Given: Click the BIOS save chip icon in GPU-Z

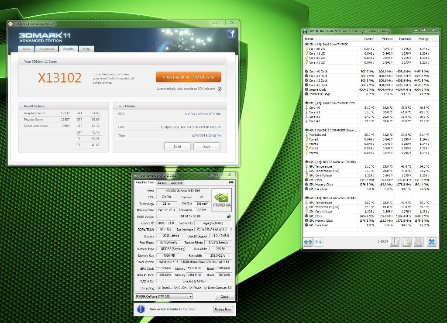Looking at the screenshot, I should [229, 216].
